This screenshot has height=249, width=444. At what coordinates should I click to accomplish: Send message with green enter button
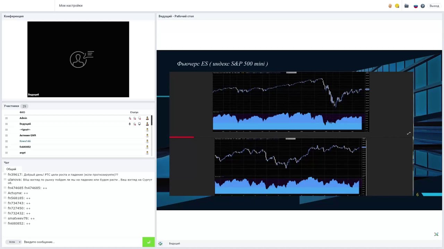[x=148, y=242]
